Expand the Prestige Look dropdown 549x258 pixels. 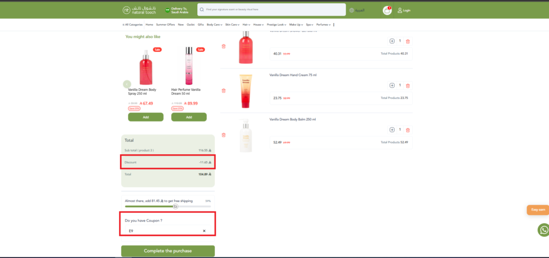277,25
